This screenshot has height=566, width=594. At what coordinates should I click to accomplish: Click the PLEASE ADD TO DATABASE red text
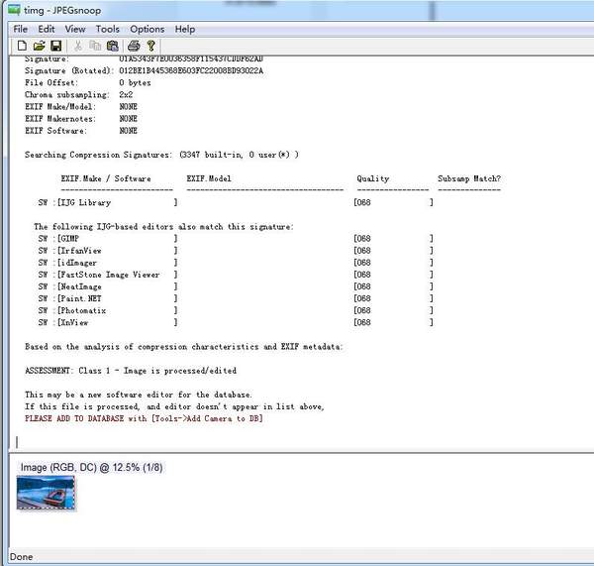click(x=144, y=418)
